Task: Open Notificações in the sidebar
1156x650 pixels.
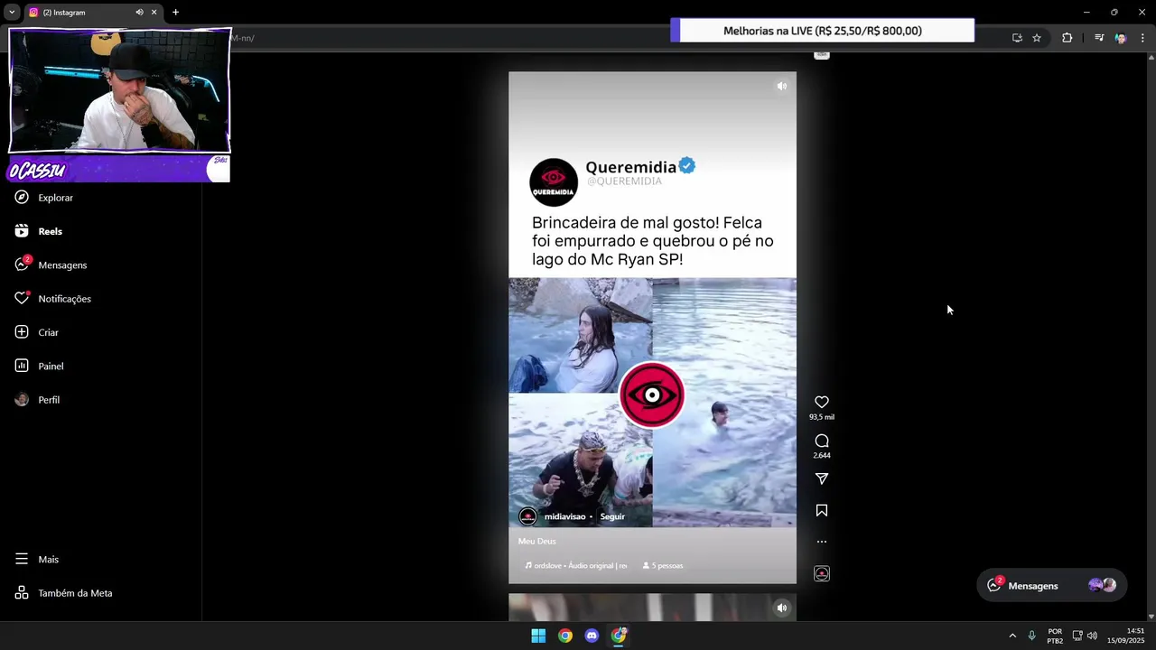Action: point(52,299)
